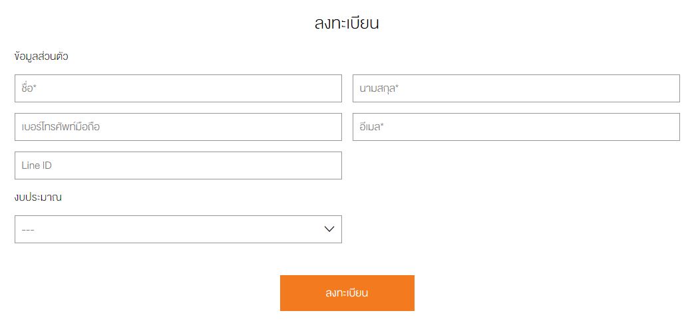Click the ลงทะเบียน page heading
This screenshot has width=694, height=323.
[x=347, y=24]
